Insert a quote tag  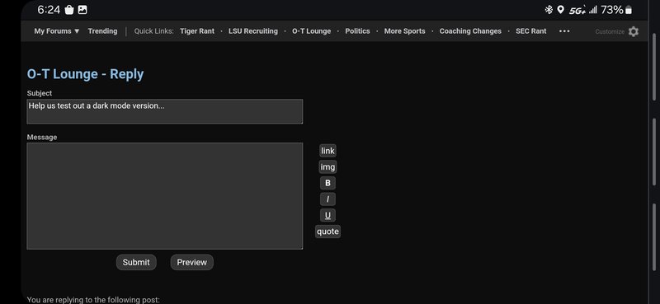(328, 232)
